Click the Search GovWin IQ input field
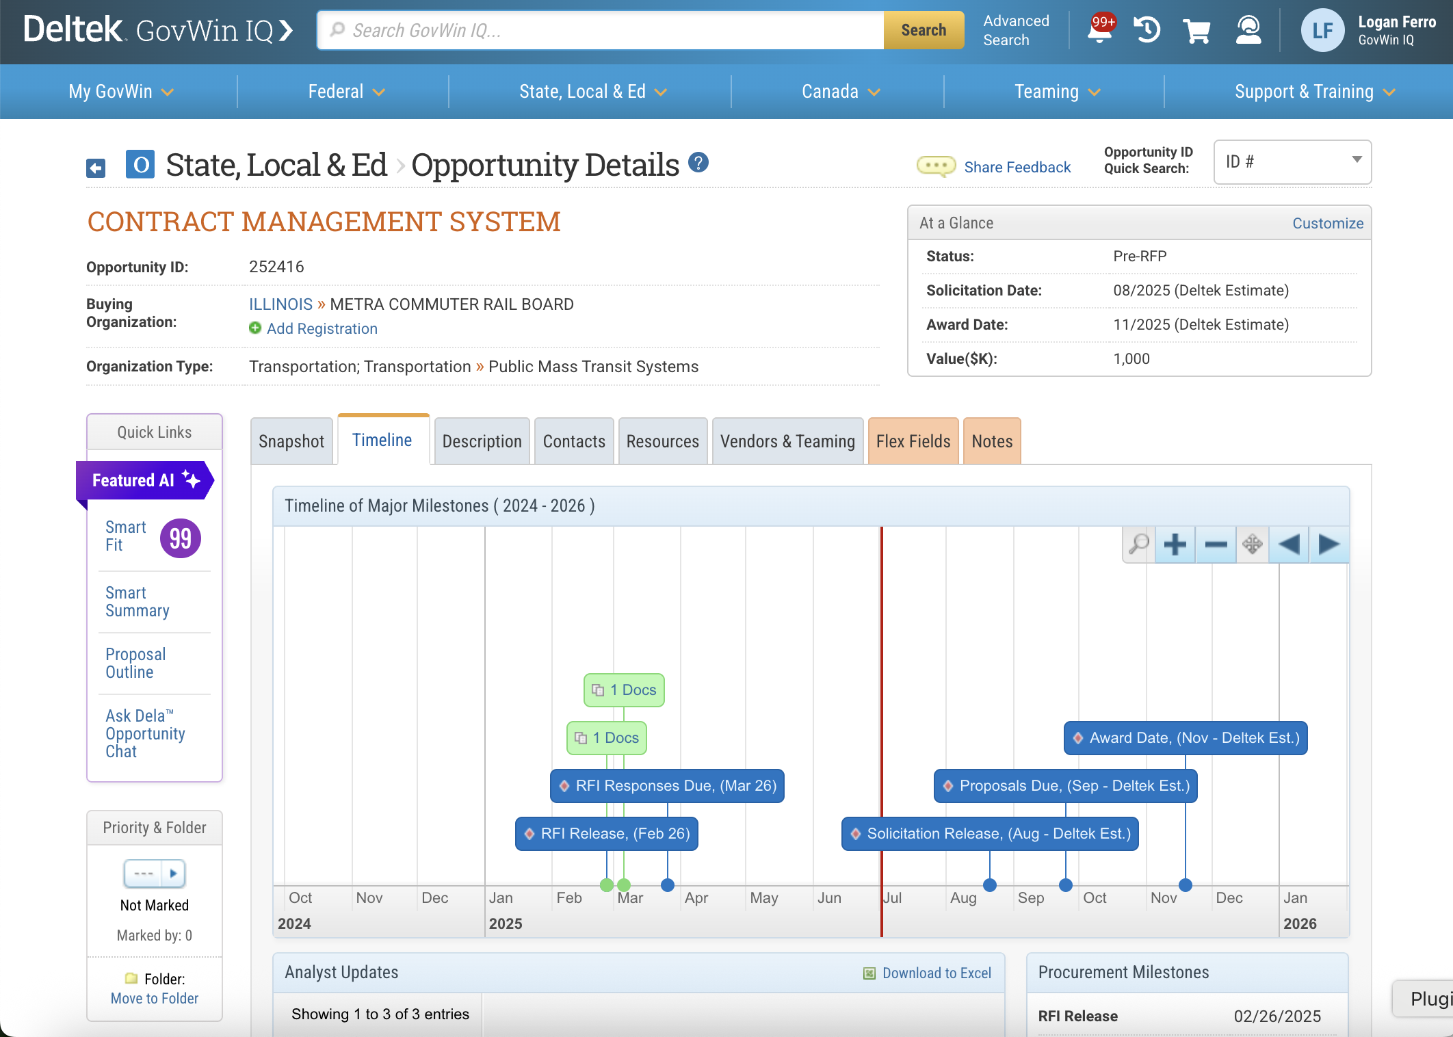This screenshot has height=1037, width=1453. 601,30
